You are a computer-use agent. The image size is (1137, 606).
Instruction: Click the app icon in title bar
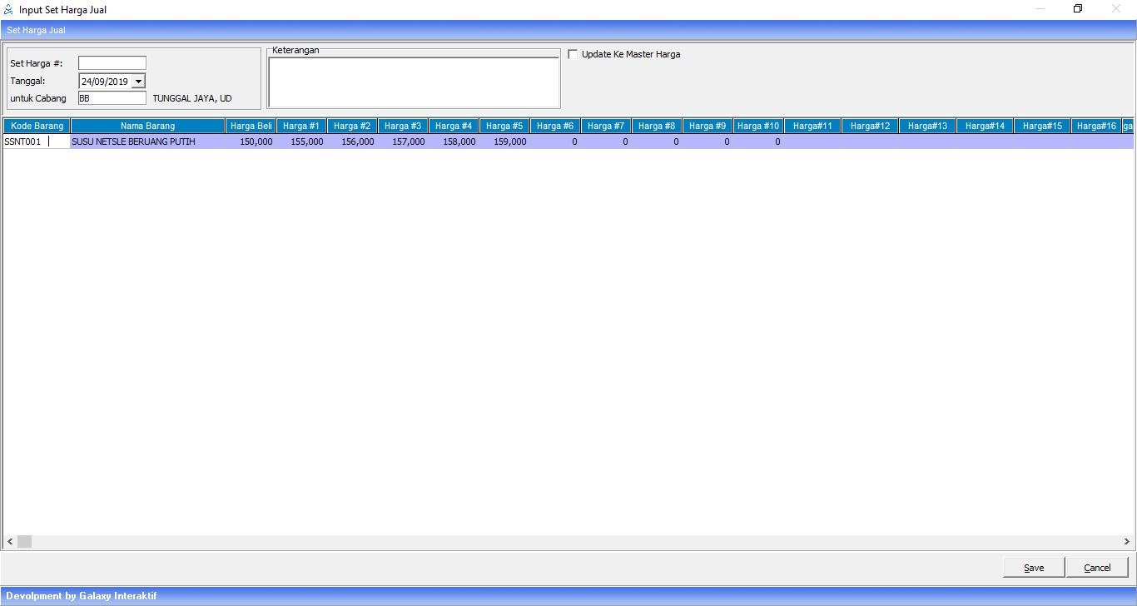tap(9, 10)
